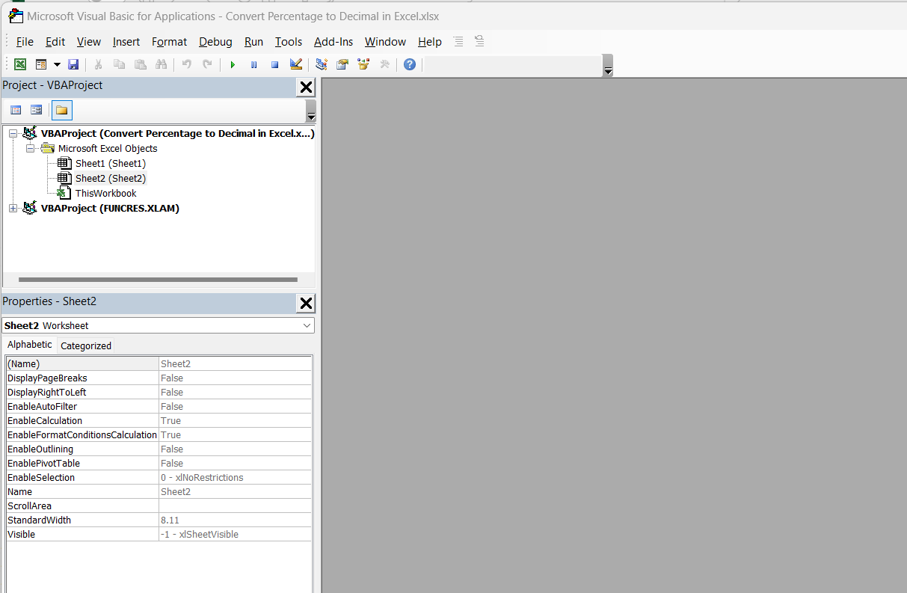Image resolution: width=907 pixels, height=593 pixels.
Task: Click View Microsoft Excel icon
Action: [20, 65]
